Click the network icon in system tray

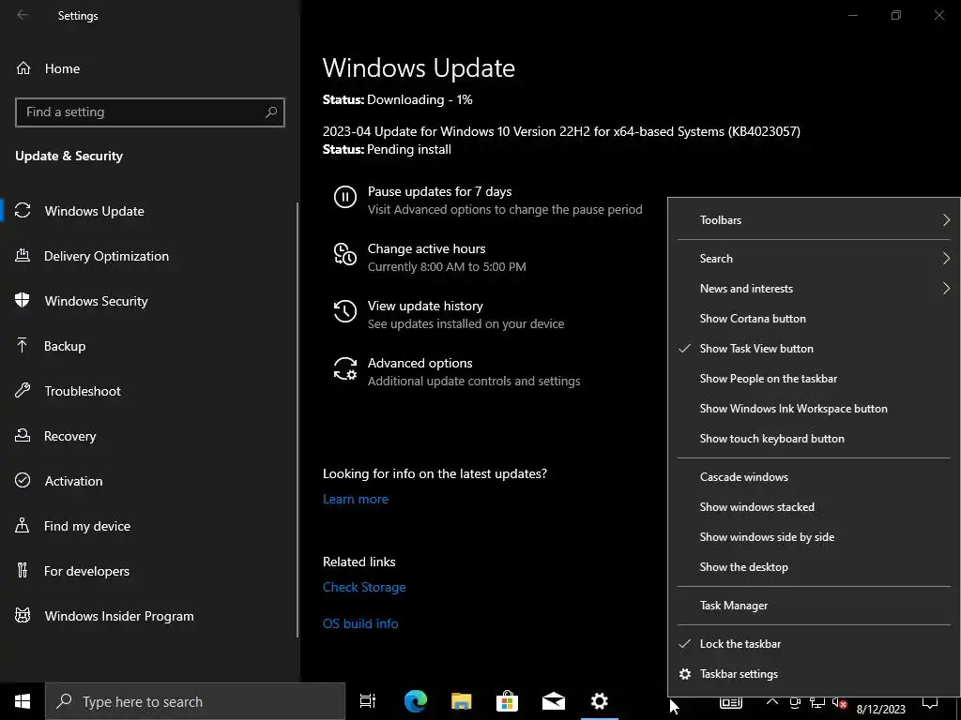[x=817, y=703]
